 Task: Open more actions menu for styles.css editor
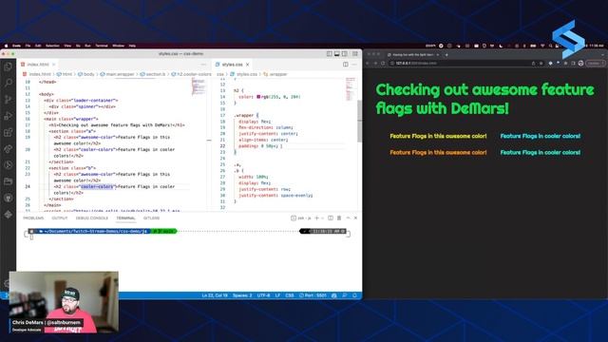click(354, 65)
